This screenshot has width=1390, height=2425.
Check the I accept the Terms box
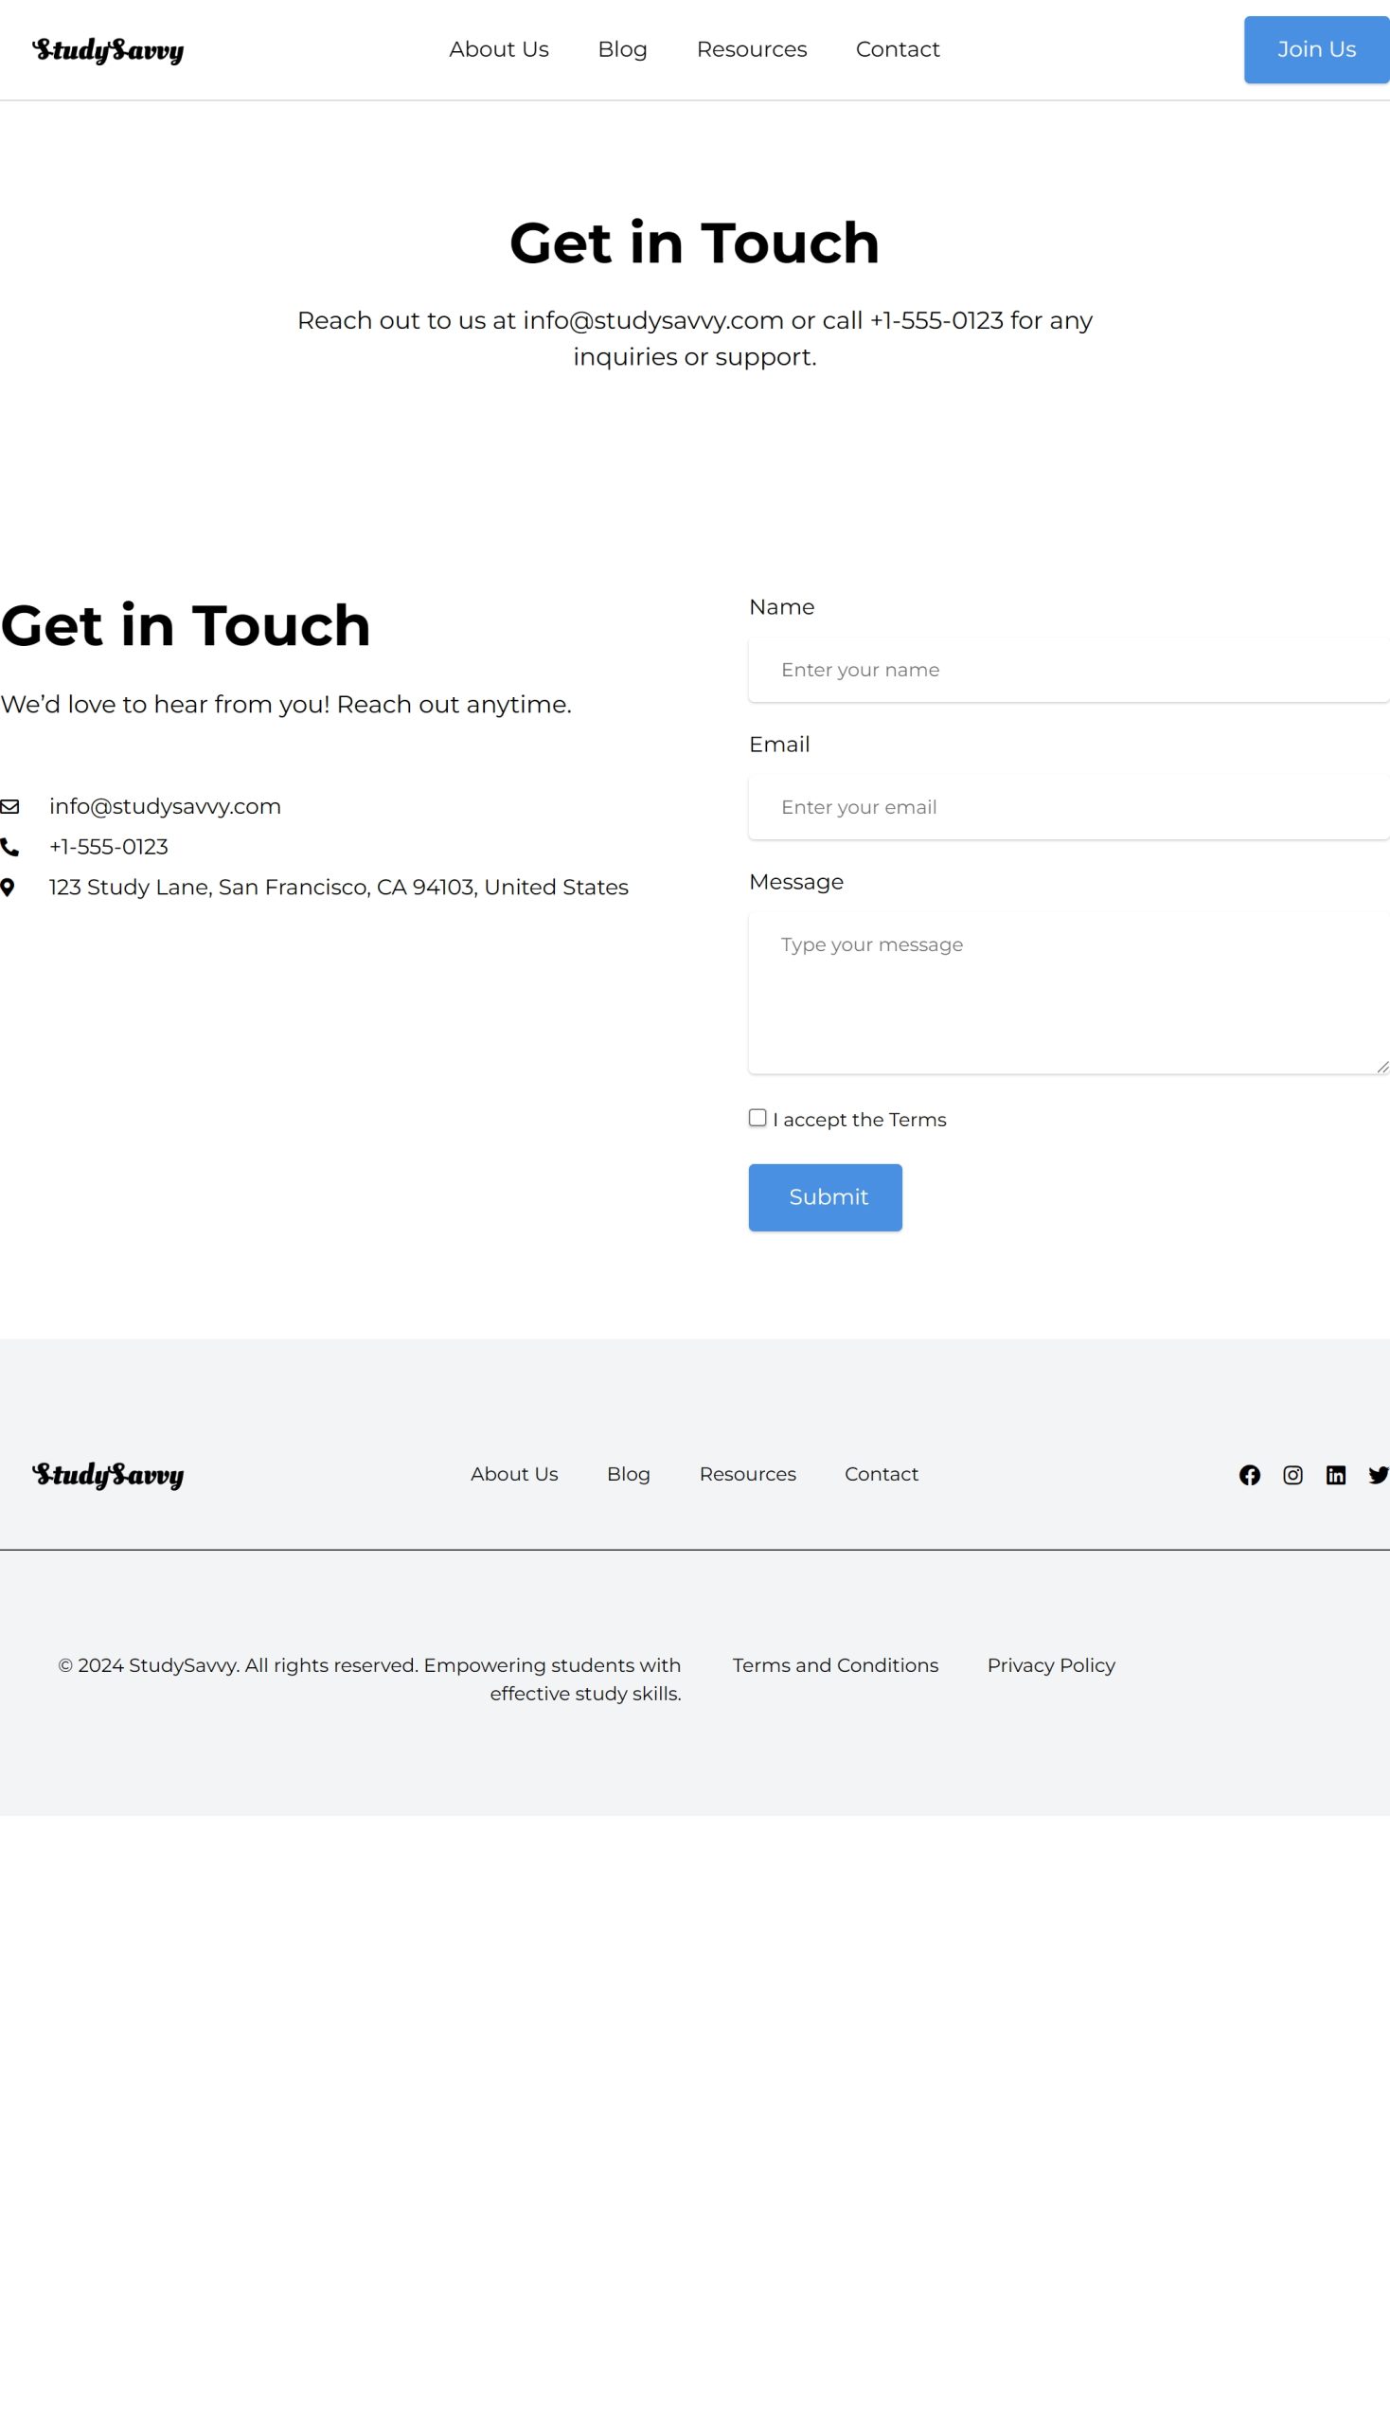click(757, 1118)
